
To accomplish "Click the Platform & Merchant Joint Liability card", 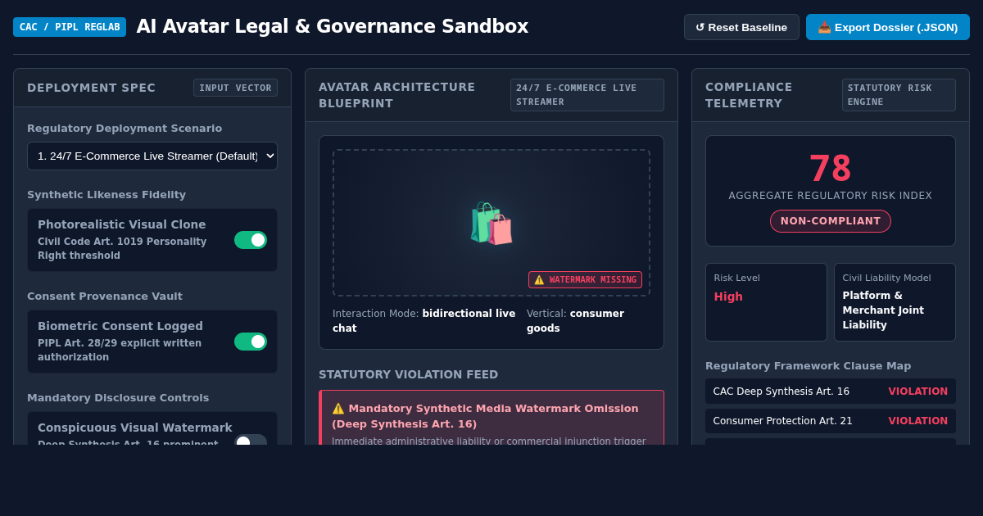I will pyautogui.click(x=895, y=302).
